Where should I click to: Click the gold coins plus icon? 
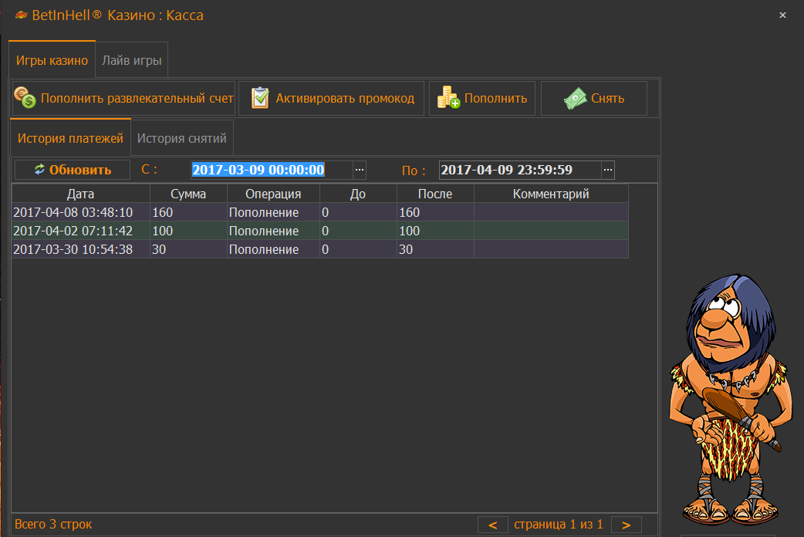coord(448,98)
